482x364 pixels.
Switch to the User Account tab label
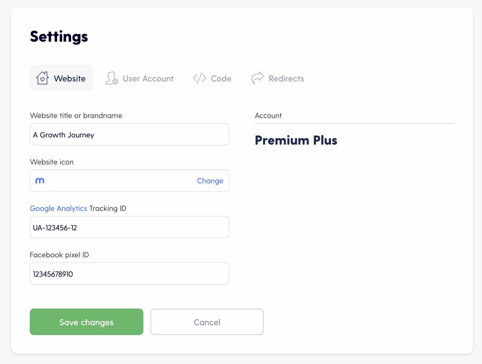pyautogui.click(x=148, y=79)
